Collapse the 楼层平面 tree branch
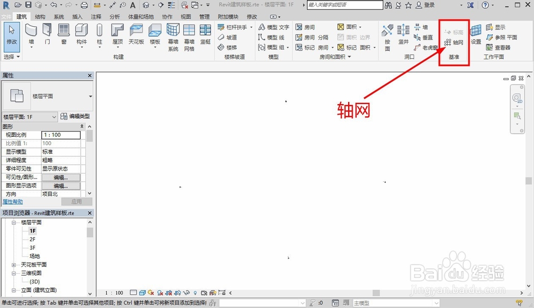This screenshot has height=308, width=534. pos(13,223)
